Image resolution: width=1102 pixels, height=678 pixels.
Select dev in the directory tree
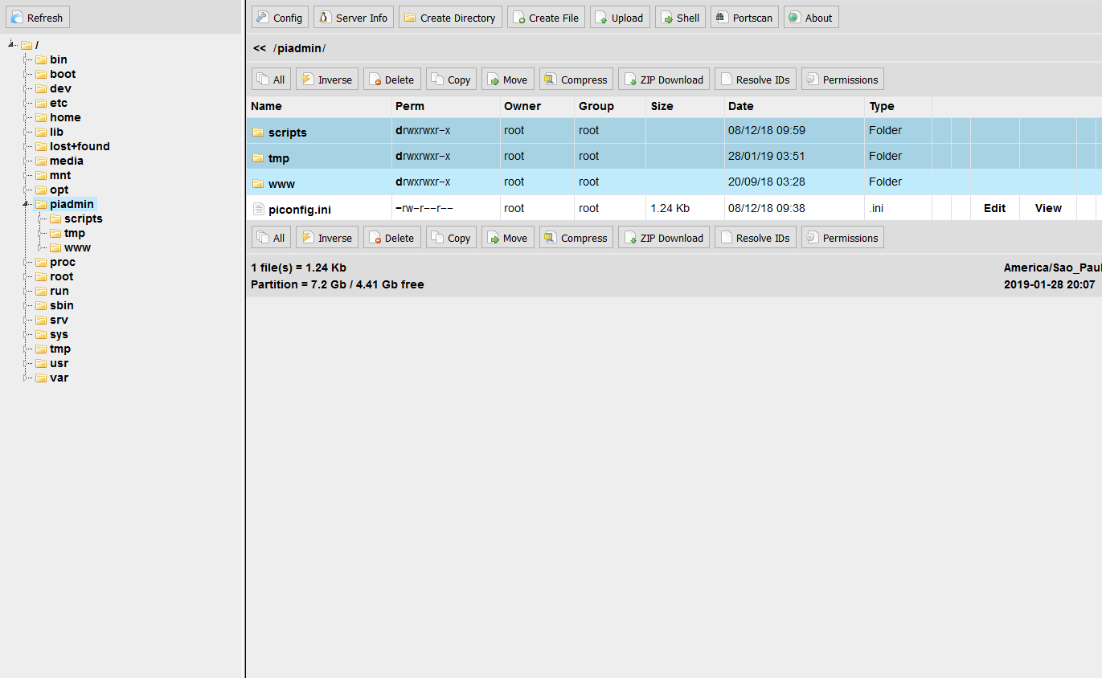60,88
